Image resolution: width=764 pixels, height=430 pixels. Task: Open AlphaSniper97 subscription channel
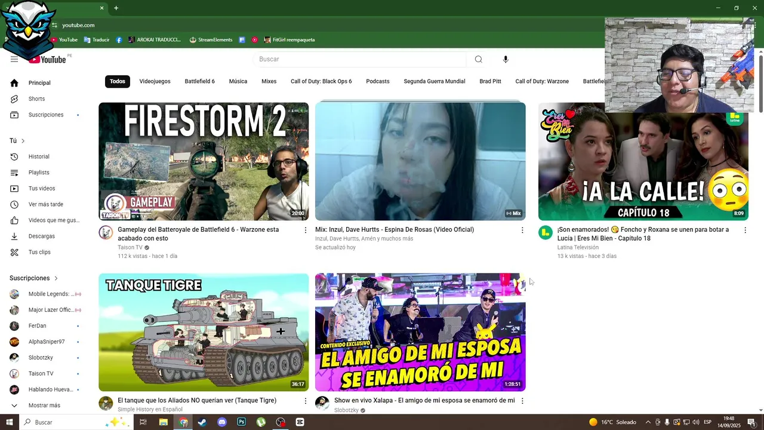pos(47,342)
